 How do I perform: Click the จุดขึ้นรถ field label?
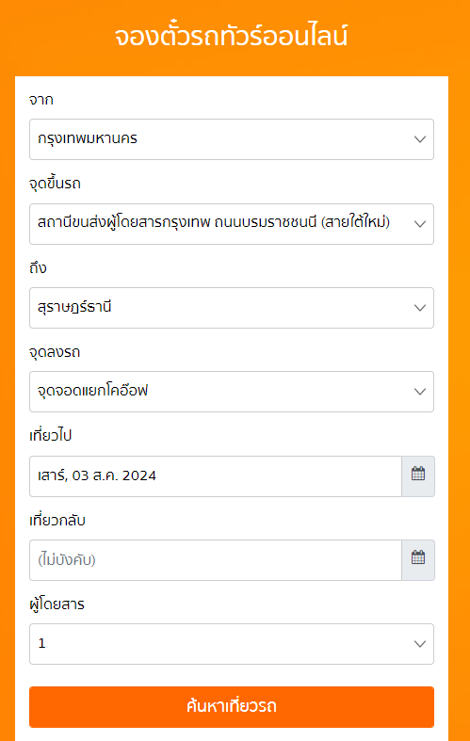(55, 184)
